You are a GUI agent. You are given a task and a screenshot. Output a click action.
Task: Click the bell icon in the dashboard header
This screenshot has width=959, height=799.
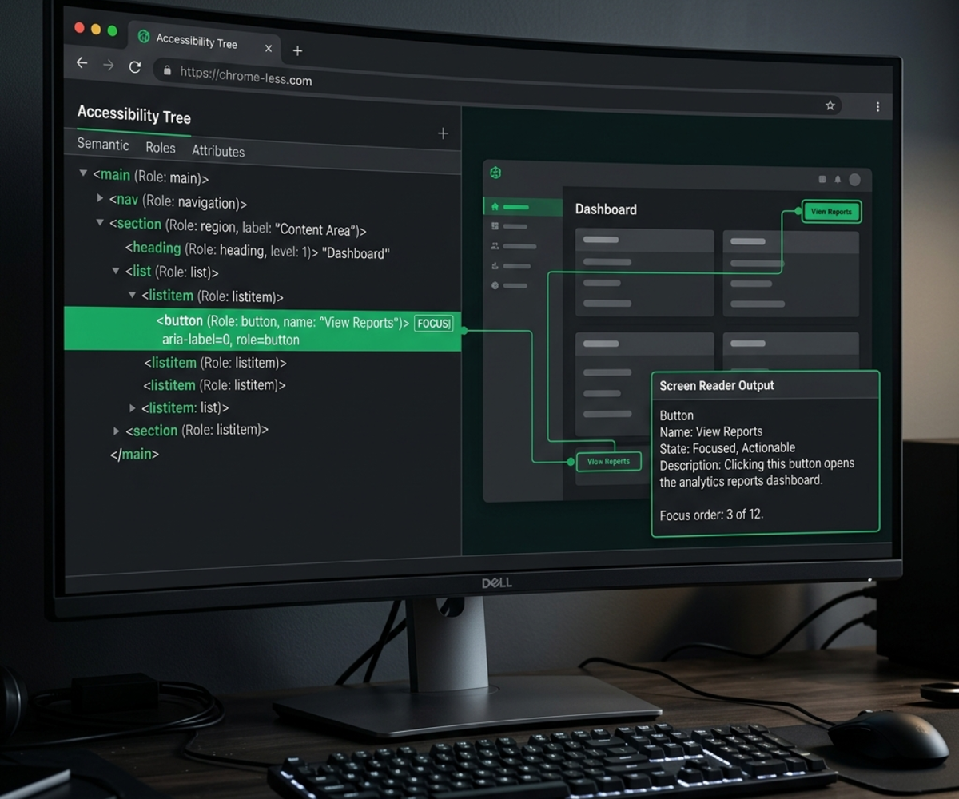[838, 180]
